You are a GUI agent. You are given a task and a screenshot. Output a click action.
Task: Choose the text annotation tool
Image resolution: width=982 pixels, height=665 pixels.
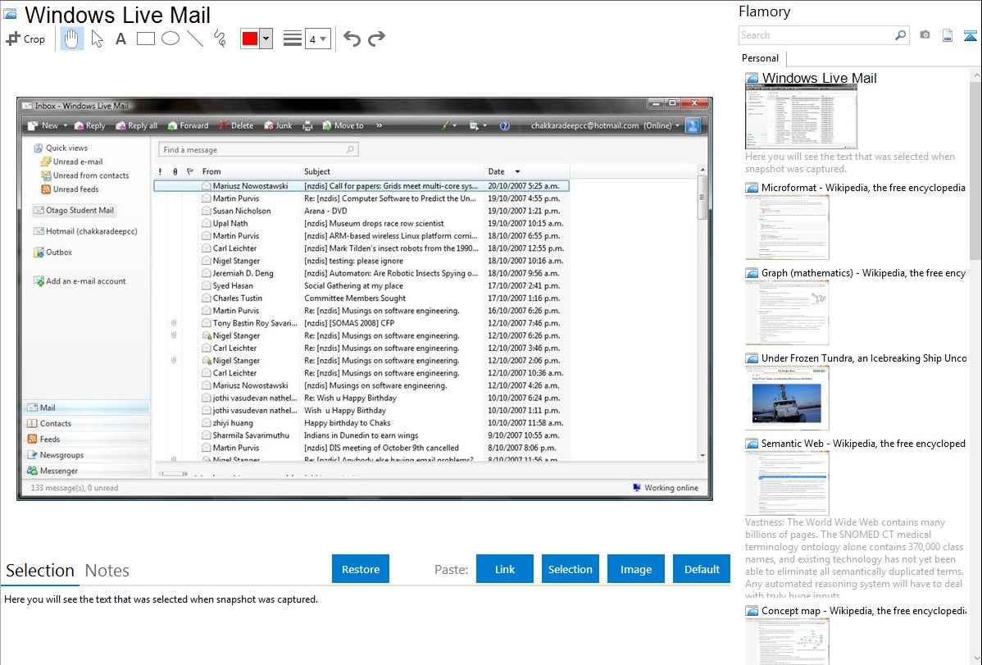tap(120, 39)
